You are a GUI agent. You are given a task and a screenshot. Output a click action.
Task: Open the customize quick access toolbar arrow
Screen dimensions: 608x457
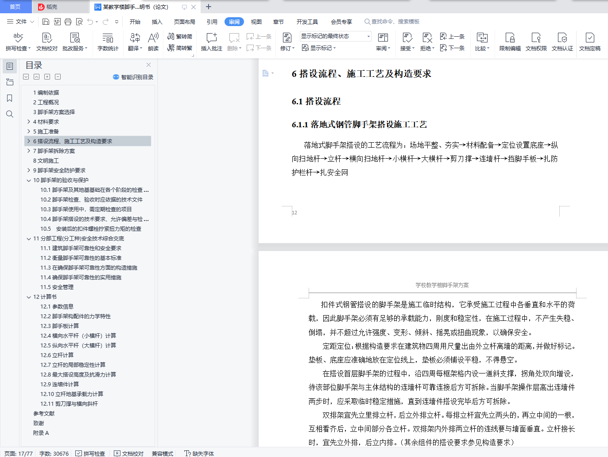click(116, 22)
